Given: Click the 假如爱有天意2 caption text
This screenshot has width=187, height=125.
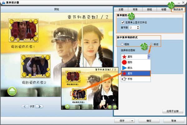Looking at the screenshot, I should click(34, 82).
